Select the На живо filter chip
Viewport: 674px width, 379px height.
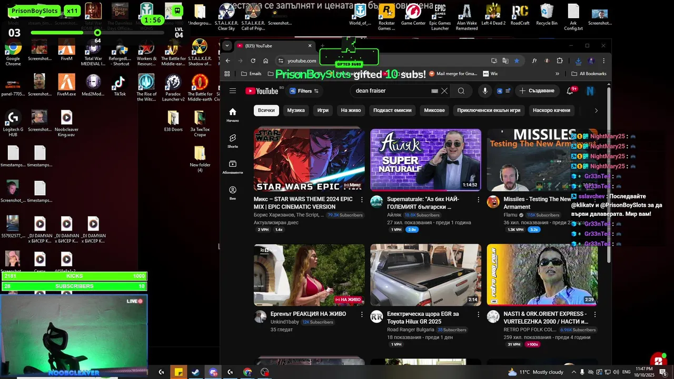click(351, 111)
